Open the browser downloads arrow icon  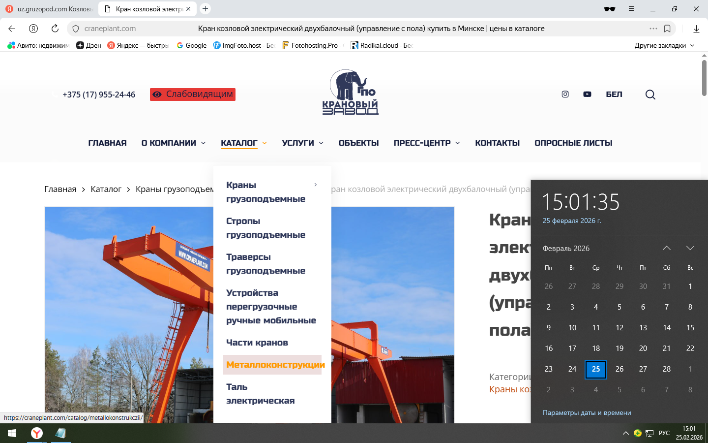pyautogui.click(x=696, y=29)
